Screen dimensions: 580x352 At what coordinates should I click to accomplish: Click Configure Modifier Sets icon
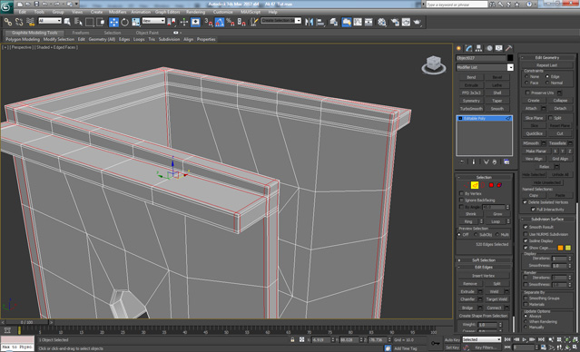coord(506,162)
